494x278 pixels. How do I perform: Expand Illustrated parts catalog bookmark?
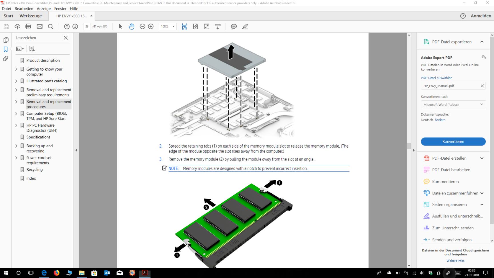(x=16, y=81)
